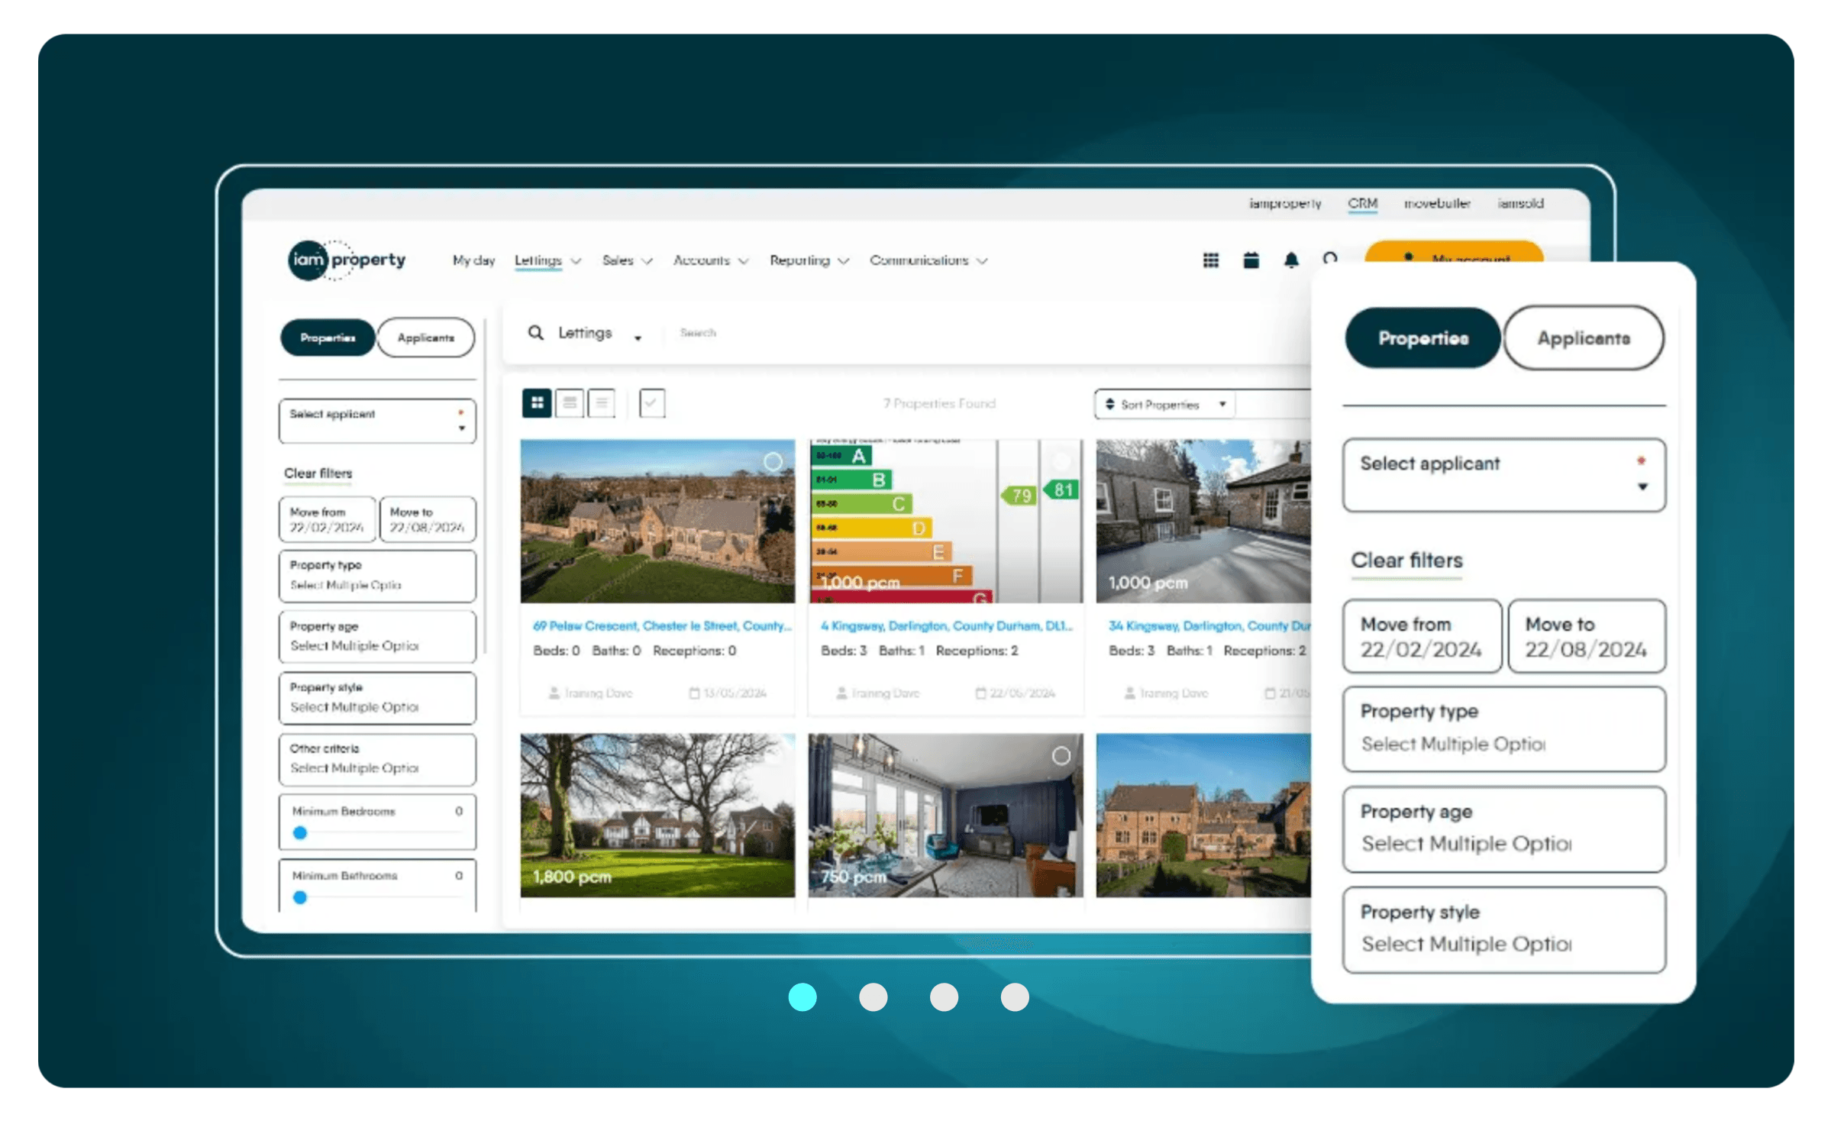Click the sort arrows icon in Sort Properties
Viewport: 1831px width, 1121px height.
click(x=1109, y=404)
